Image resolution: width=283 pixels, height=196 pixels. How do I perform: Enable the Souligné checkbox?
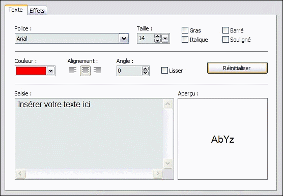point(225,40)
